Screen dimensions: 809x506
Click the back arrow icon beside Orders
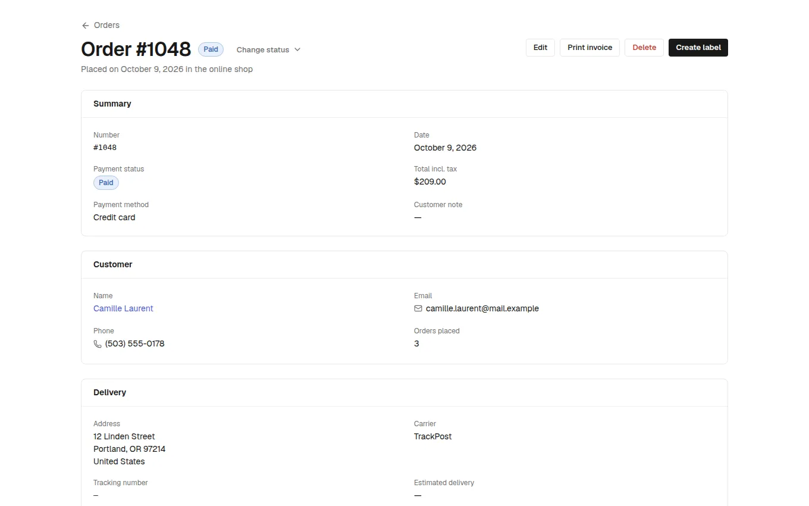[85, 26]
